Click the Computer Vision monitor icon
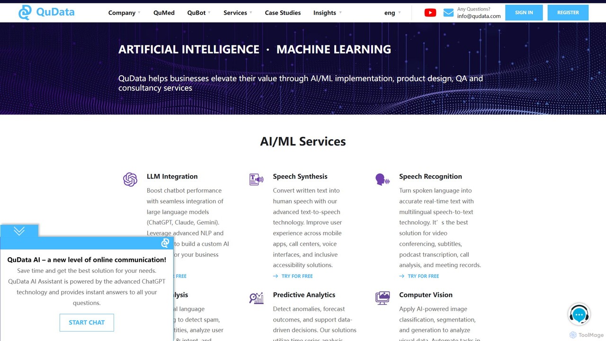The height and width of the screenshot is (341, 606). coord(383,298)
